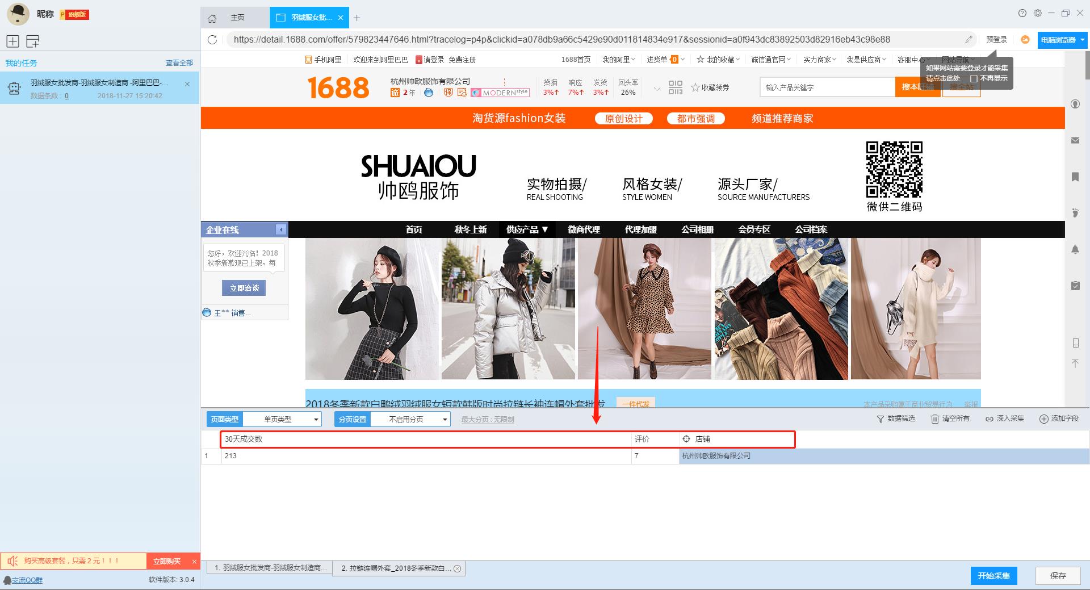This screenshot has height=590, width=1090.
Task: Click the new task plus icon
Action: (x=12, y=41)
